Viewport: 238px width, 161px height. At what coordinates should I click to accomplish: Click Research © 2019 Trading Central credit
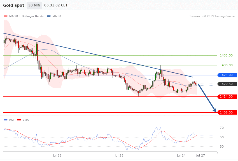[x=212, y=16]
